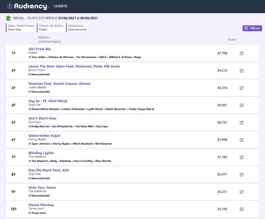Open external link for Don't Start Now
The image size is (265, 219).
pyautogui.click(x=241, y=123)
